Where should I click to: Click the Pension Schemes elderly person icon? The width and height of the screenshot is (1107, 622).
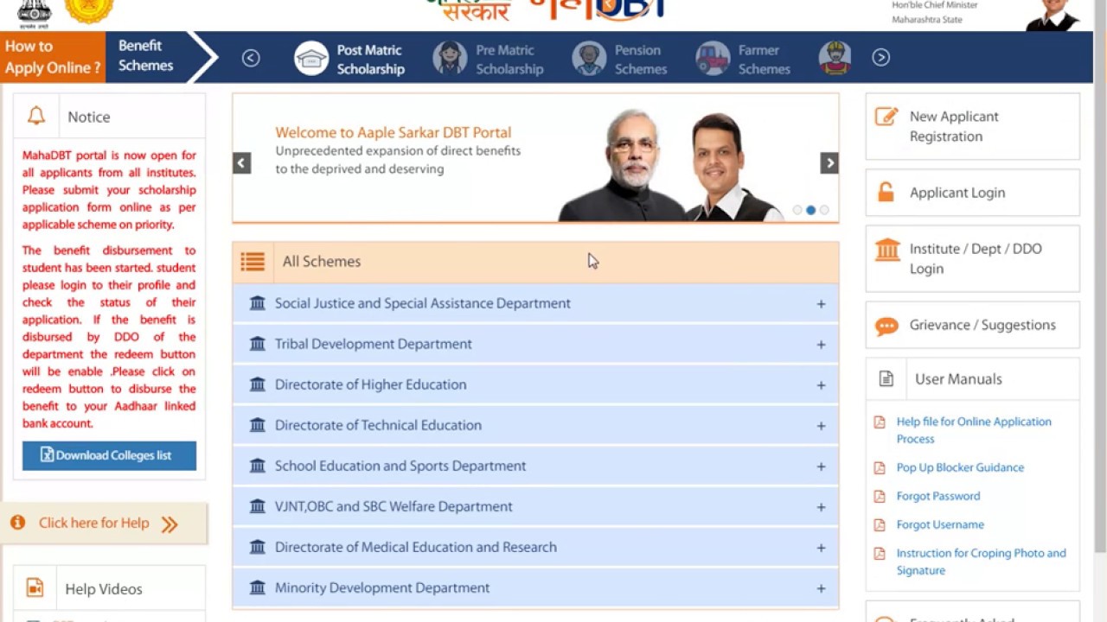589,58
